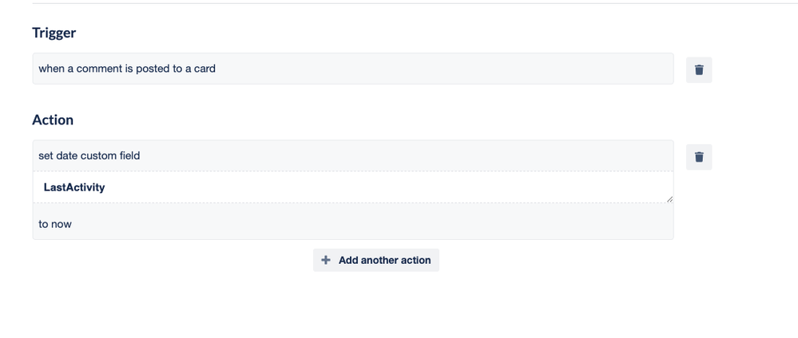This screenshot has height=338, width=798.
Task: Click Add another action button
Action: [x=376, y=260]
